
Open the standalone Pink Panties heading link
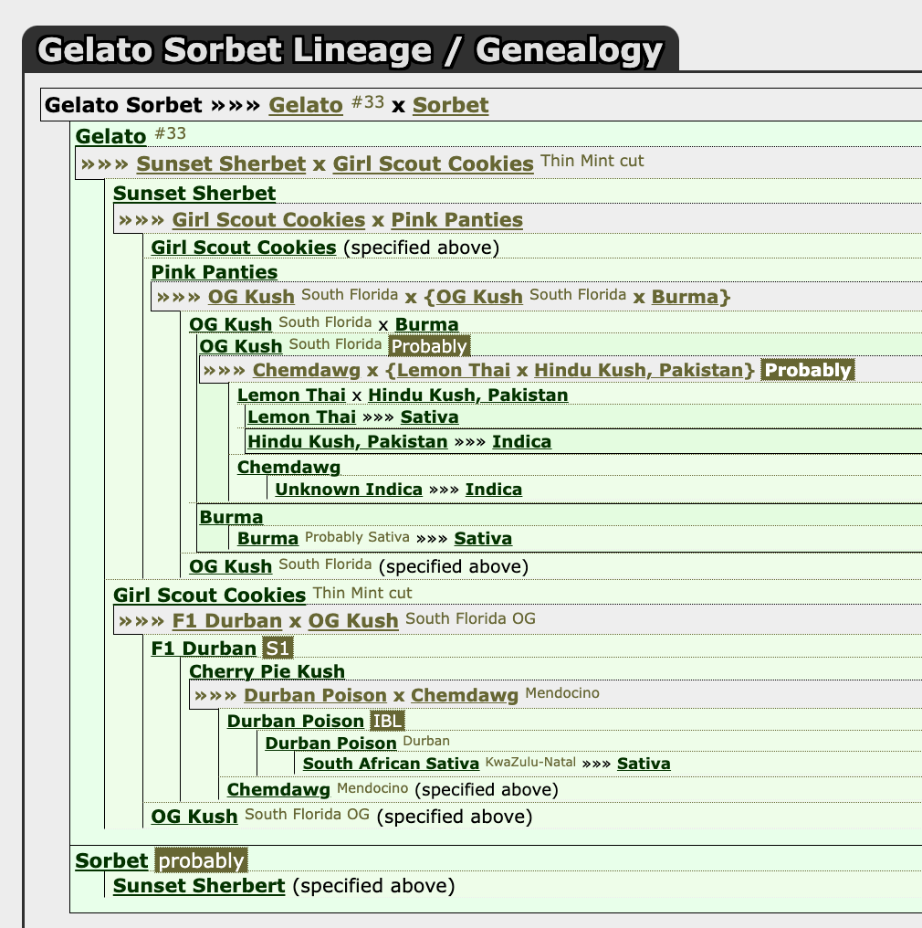point(215,271)
